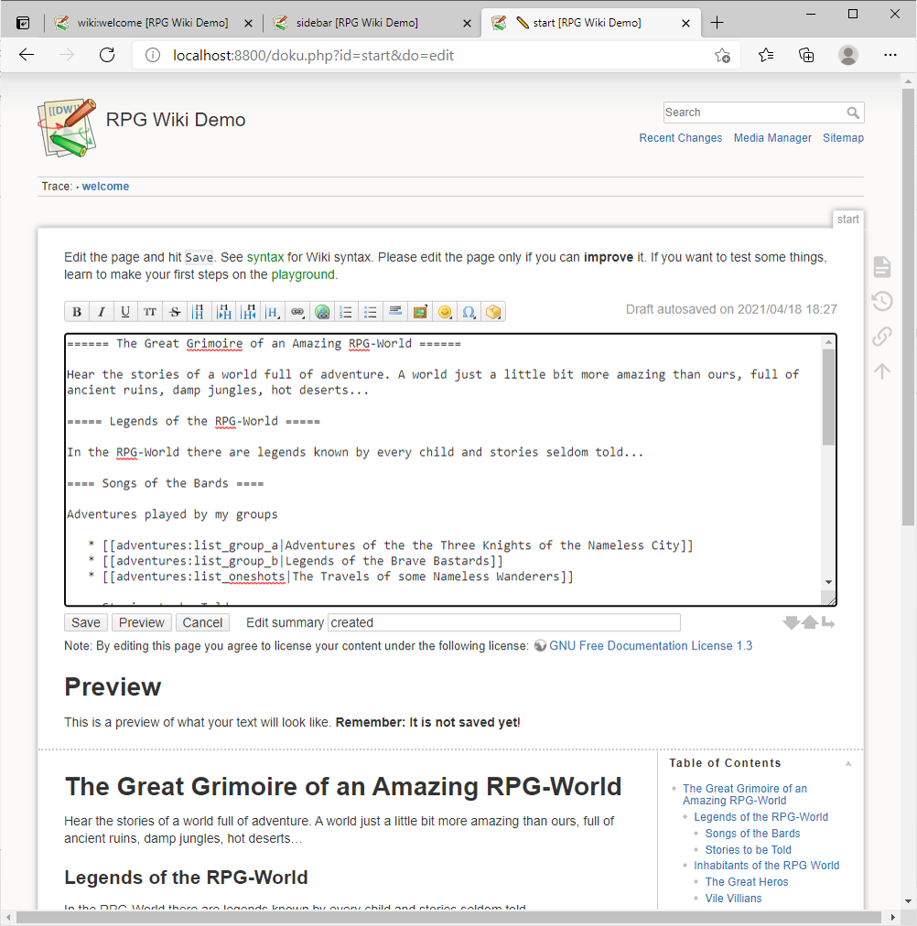Save the wiki page
This screenshot has width=917, height=926.
coord(86,622)
